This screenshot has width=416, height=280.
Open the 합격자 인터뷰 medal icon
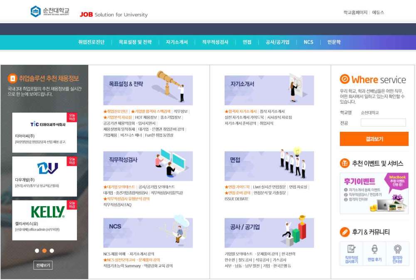(397, 253)
